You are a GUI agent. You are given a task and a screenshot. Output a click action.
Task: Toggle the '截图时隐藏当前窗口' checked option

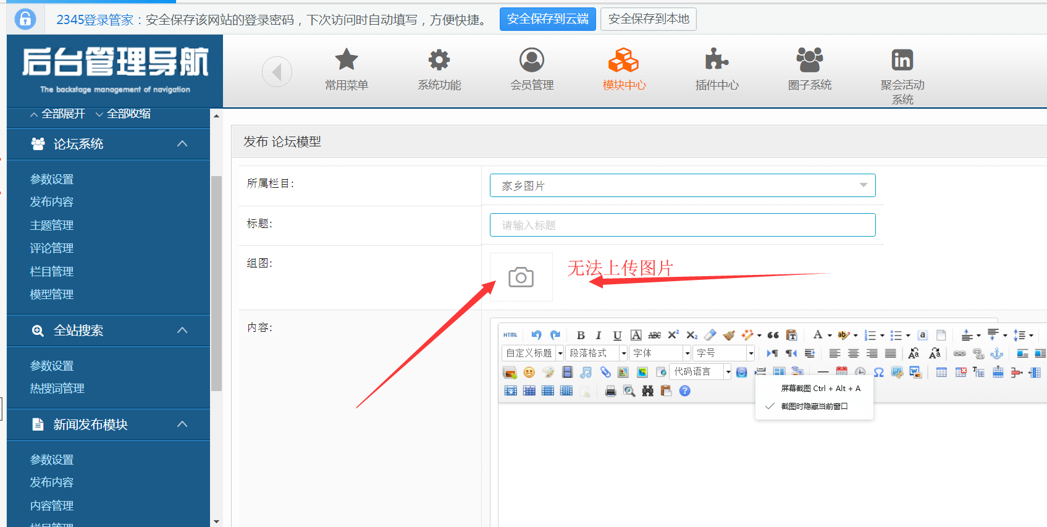click(x=814, y=407)
